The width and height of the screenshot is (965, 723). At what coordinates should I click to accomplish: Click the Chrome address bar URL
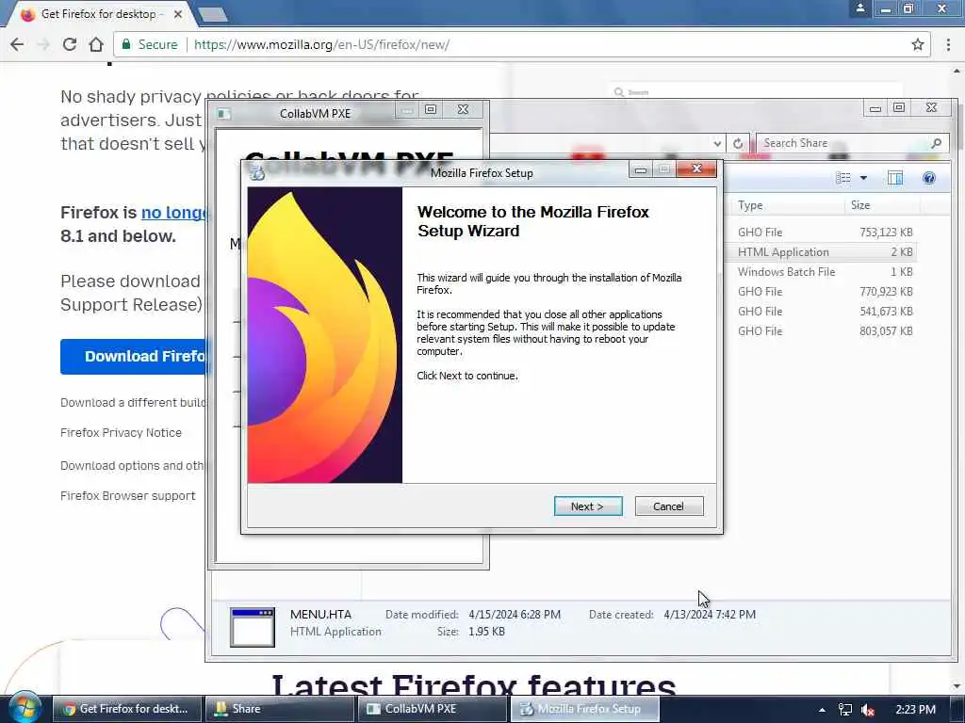(321, 44)
